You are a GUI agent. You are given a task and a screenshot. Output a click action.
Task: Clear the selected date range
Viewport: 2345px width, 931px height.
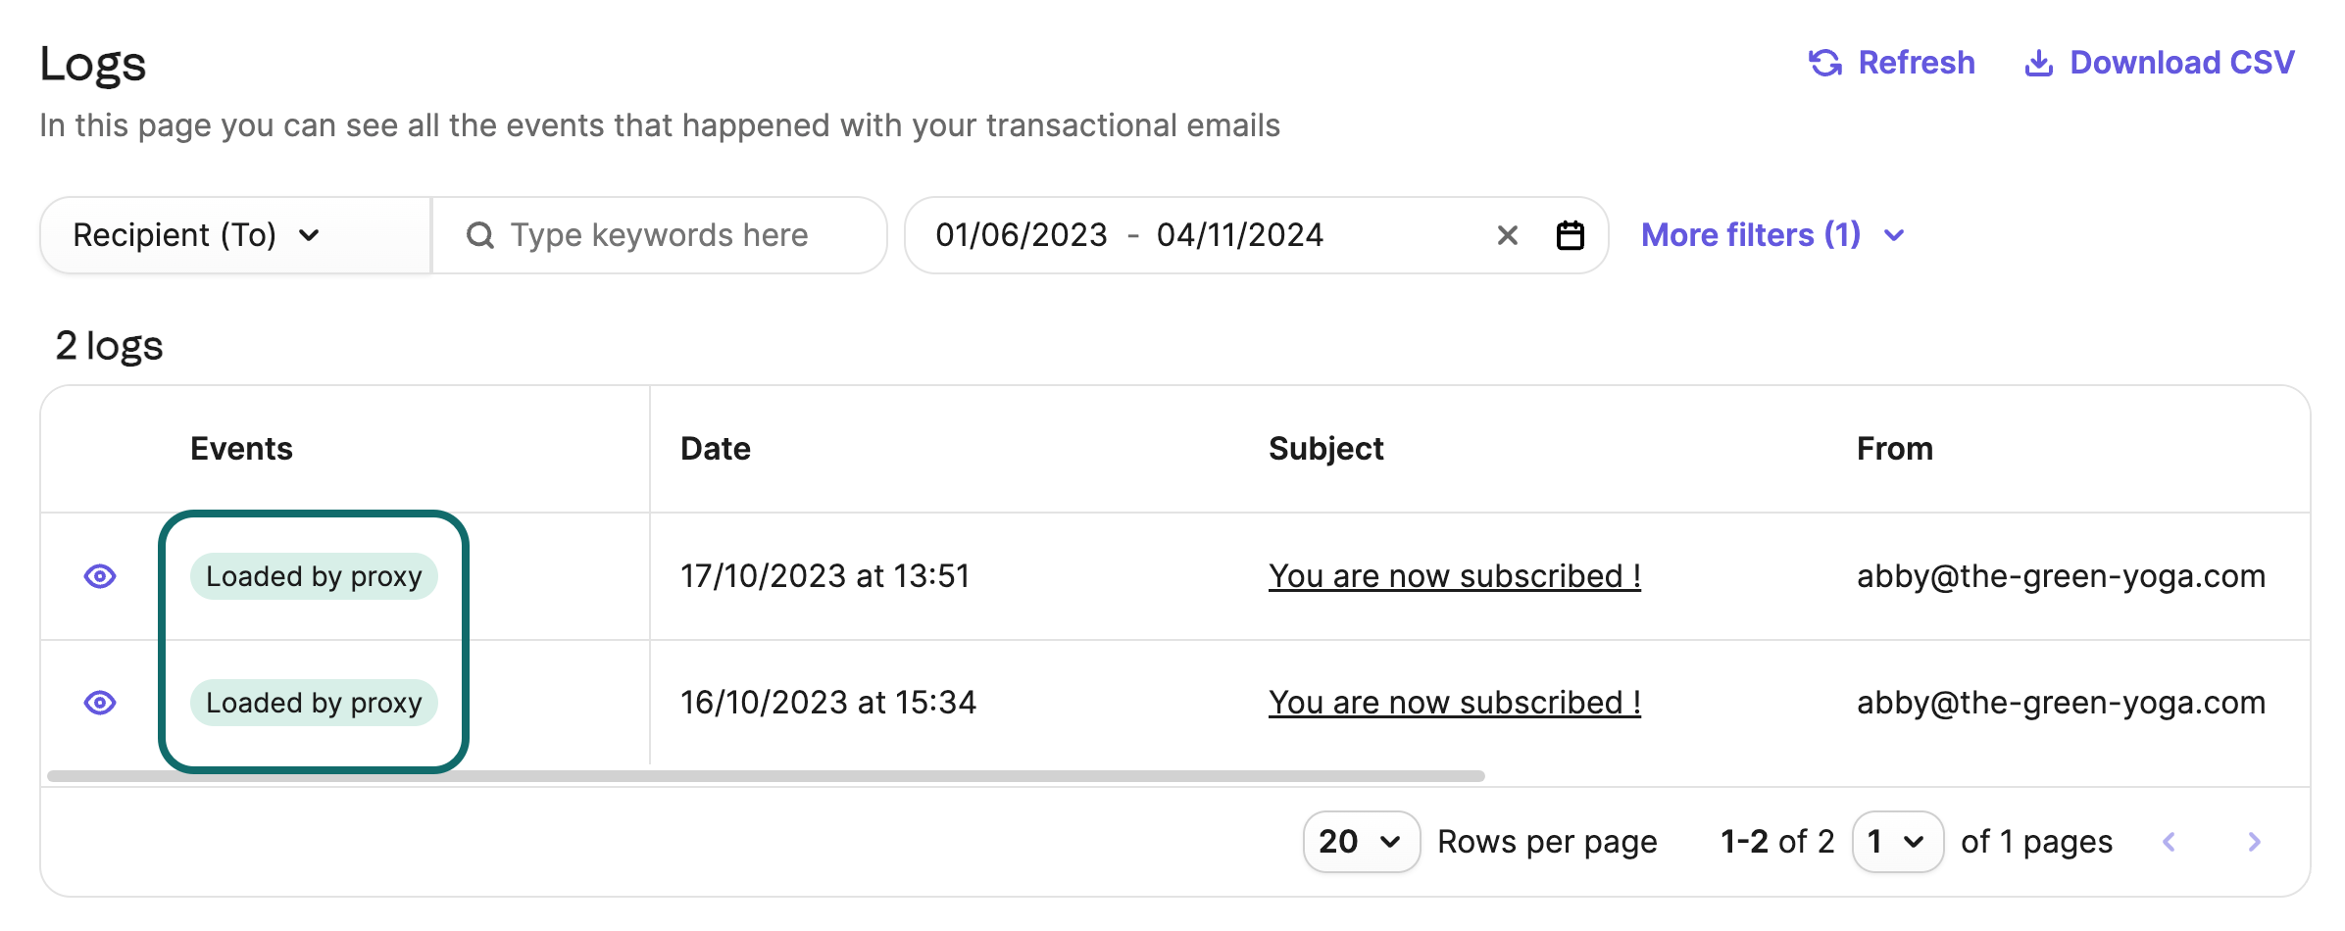(x=1507, y=235)
